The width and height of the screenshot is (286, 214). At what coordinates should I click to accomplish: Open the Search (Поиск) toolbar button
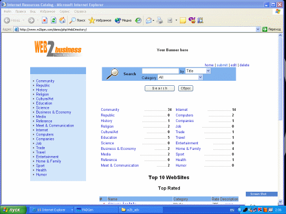[x=77, y=20]
